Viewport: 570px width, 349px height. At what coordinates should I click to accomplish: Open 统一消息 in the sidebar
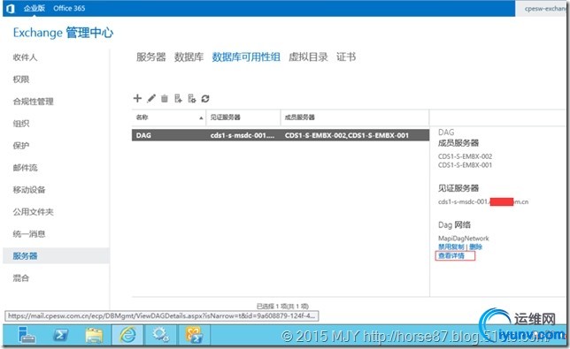click(29, 234)
